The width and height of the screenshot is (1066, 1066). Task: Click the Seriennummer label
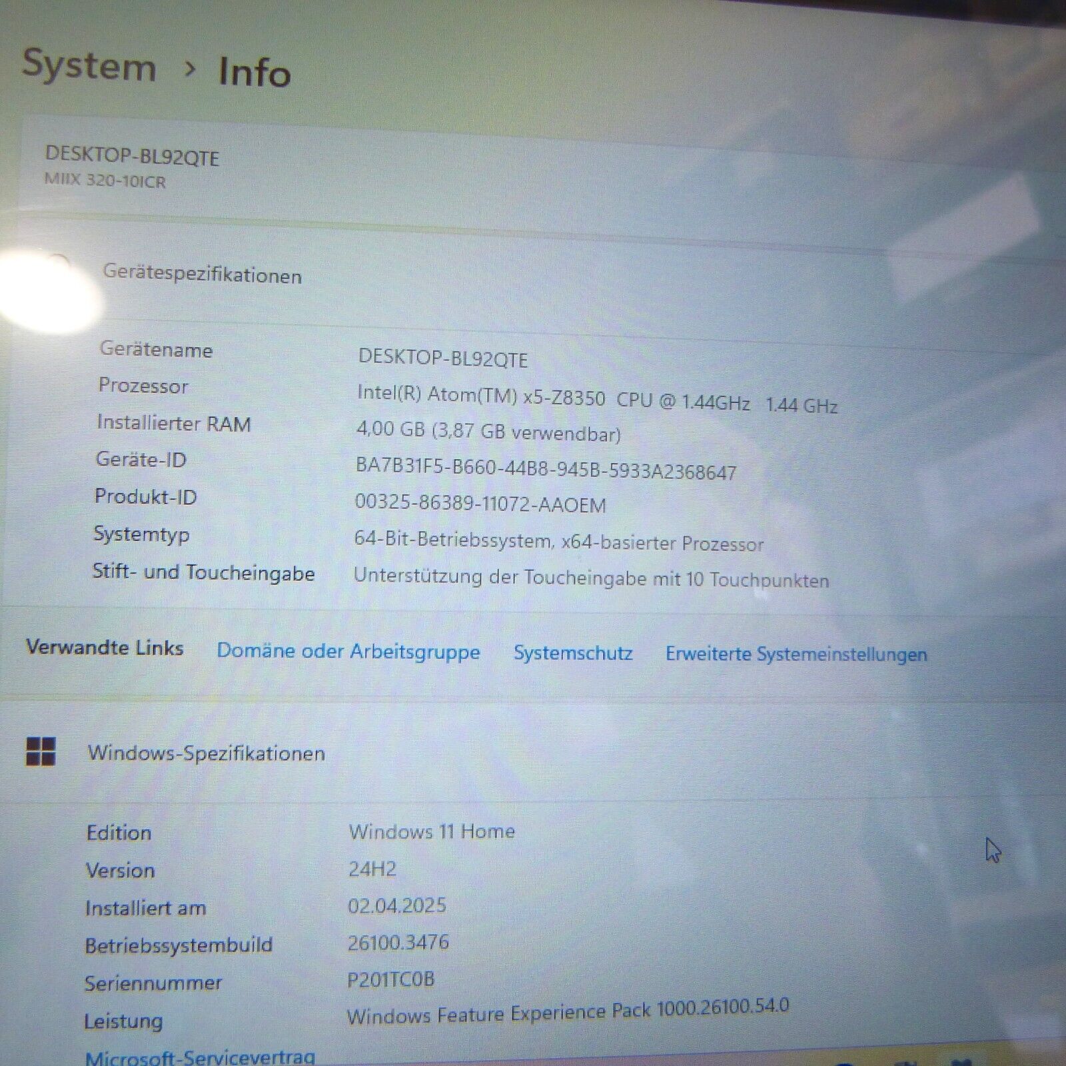pyautogui.click(x=153, y=983)
